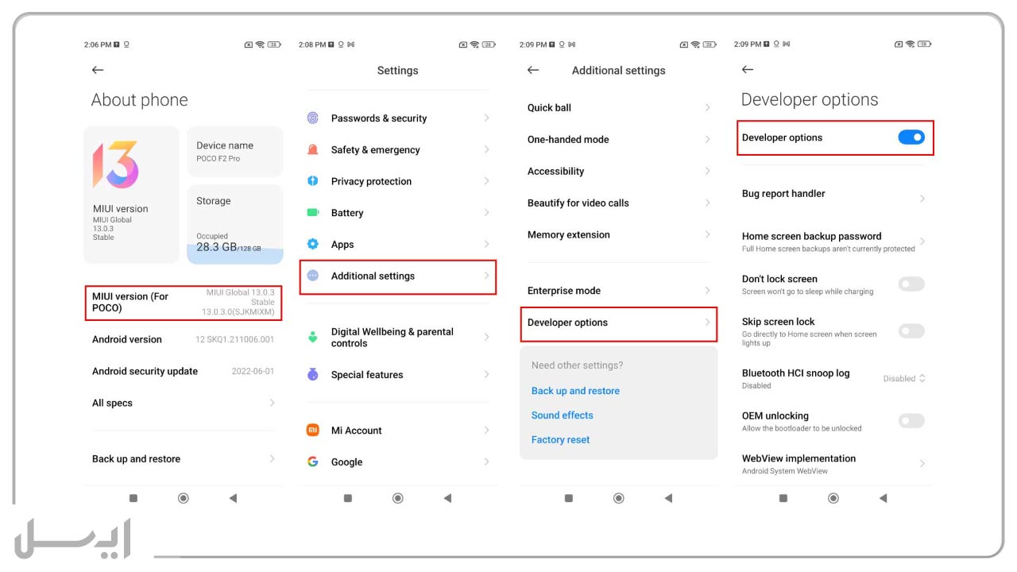Tap the green Battery icon
This screenshot has height=572, width=1017.
(x=313, y=213)
